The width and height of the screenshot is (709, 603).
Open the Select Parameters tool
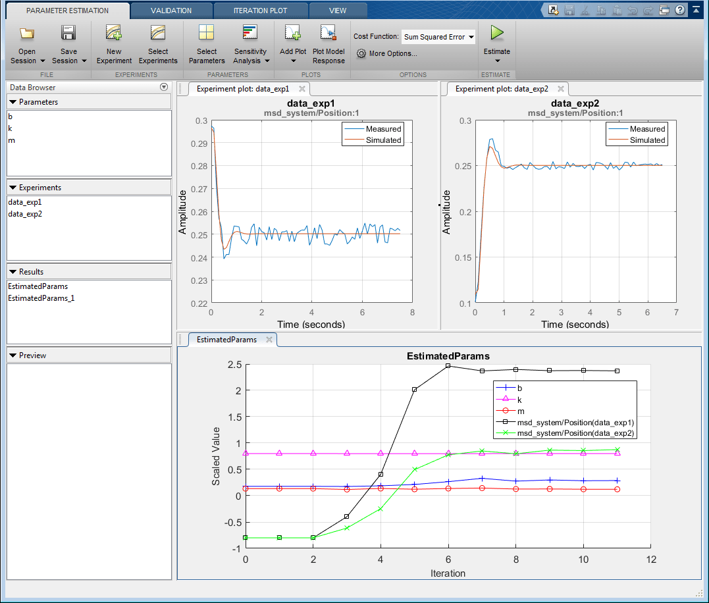pos(207,34)
